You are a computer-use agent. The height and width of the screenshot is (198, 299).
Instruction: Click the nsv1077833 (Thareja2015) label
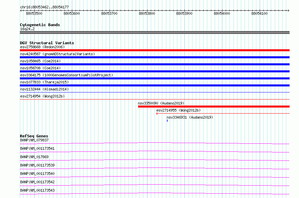[x=44, y=82]
